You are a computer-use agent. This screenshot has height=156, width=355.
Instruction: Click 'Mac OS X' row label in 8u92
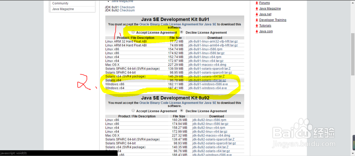pos(113,135)
